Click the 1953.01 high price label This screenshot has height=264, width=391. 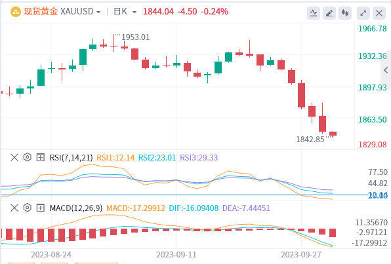[x=135, y=37]
